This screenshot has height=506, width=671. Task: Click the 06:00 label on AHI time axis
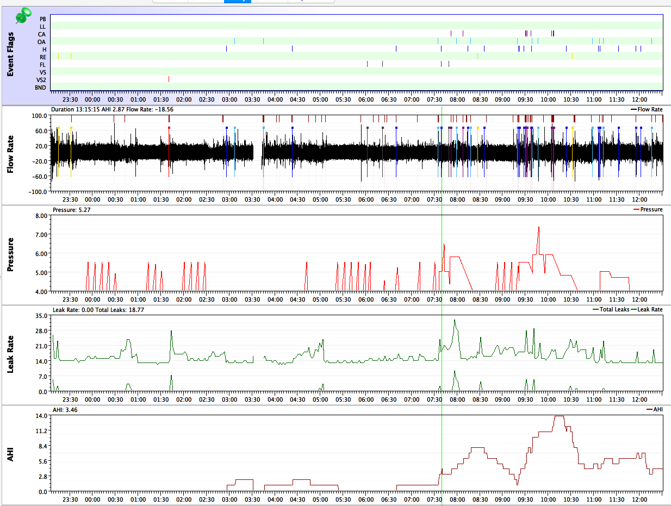[x=366, y=499]
